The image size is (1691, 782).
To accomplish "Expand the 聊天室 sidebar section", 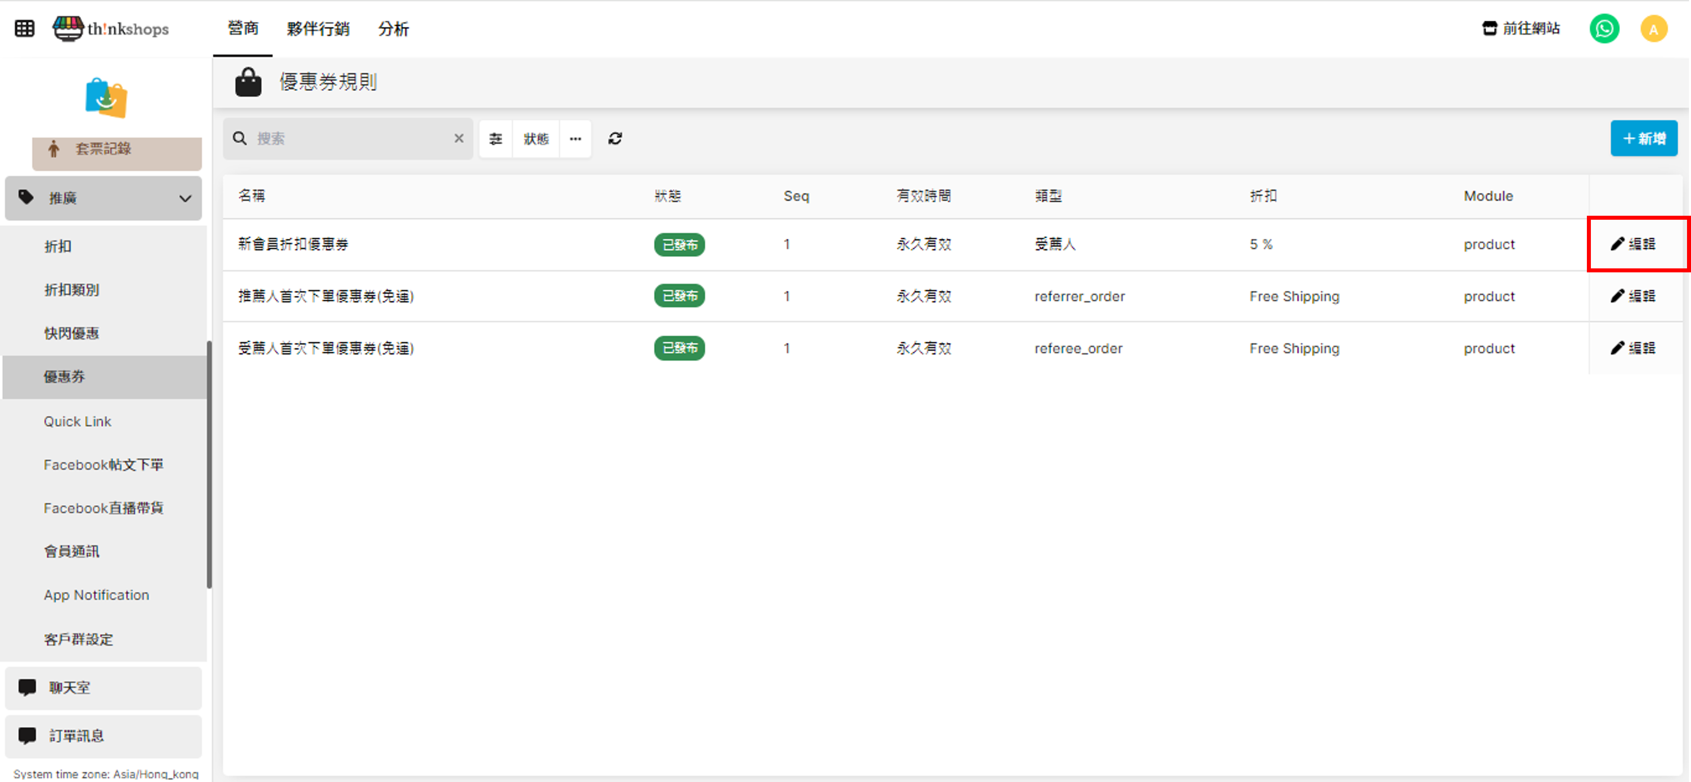I will 103,687.
